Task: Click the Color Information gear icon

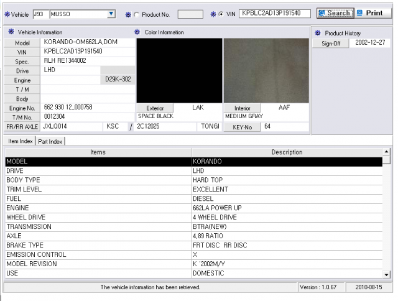Action: (x=137, y=32)
